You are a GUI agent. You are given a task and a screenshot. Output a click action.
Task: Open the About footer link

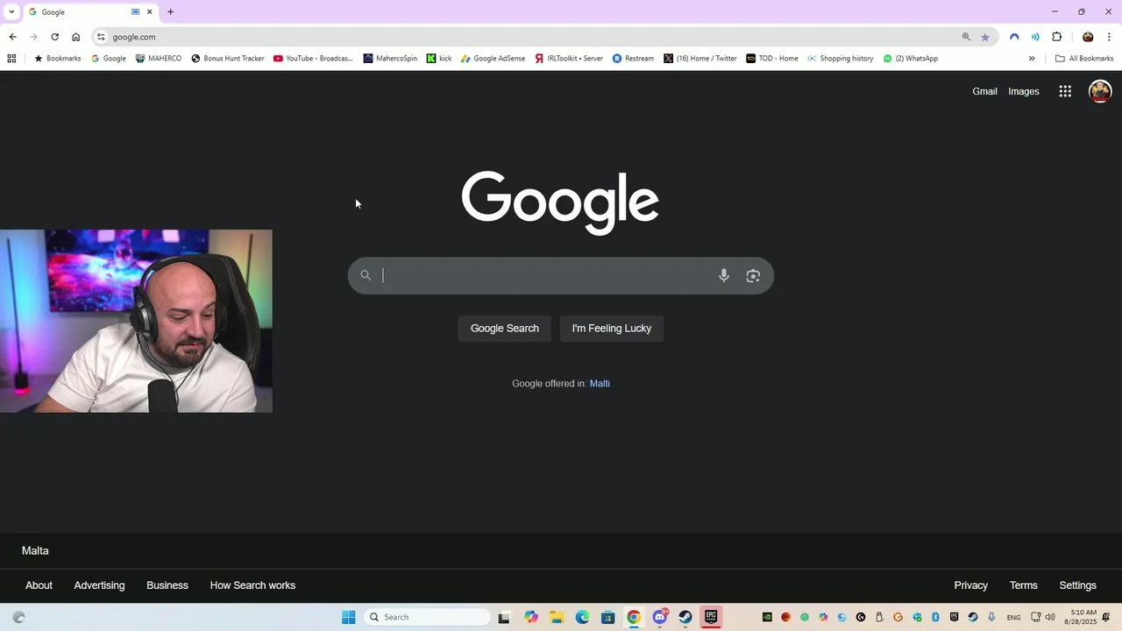tap(39, 585)
